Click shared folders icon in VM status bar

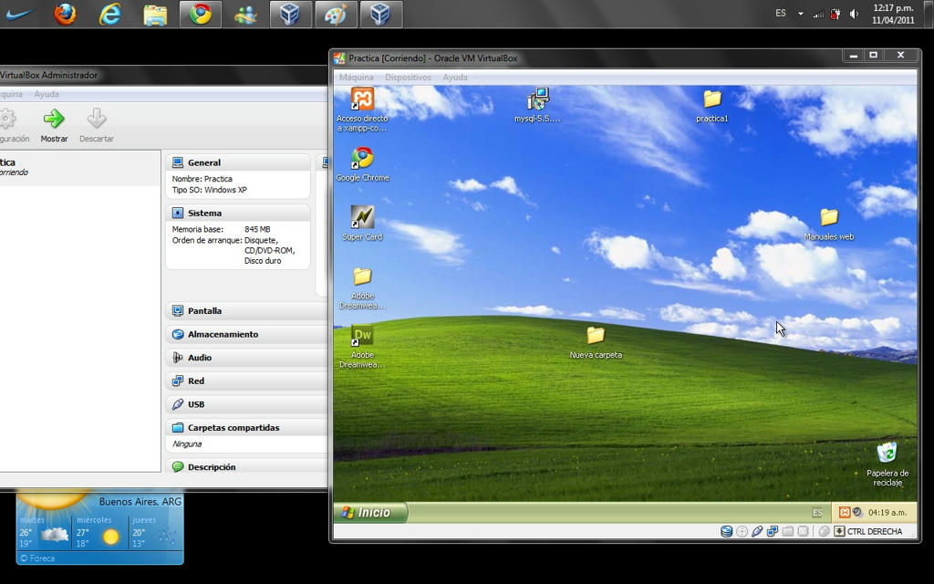point(787,531)
